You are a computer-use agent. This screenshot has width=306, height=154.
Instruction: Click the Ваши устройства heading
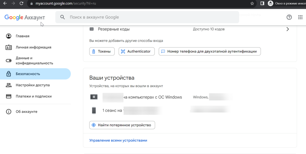click(112, 78)
